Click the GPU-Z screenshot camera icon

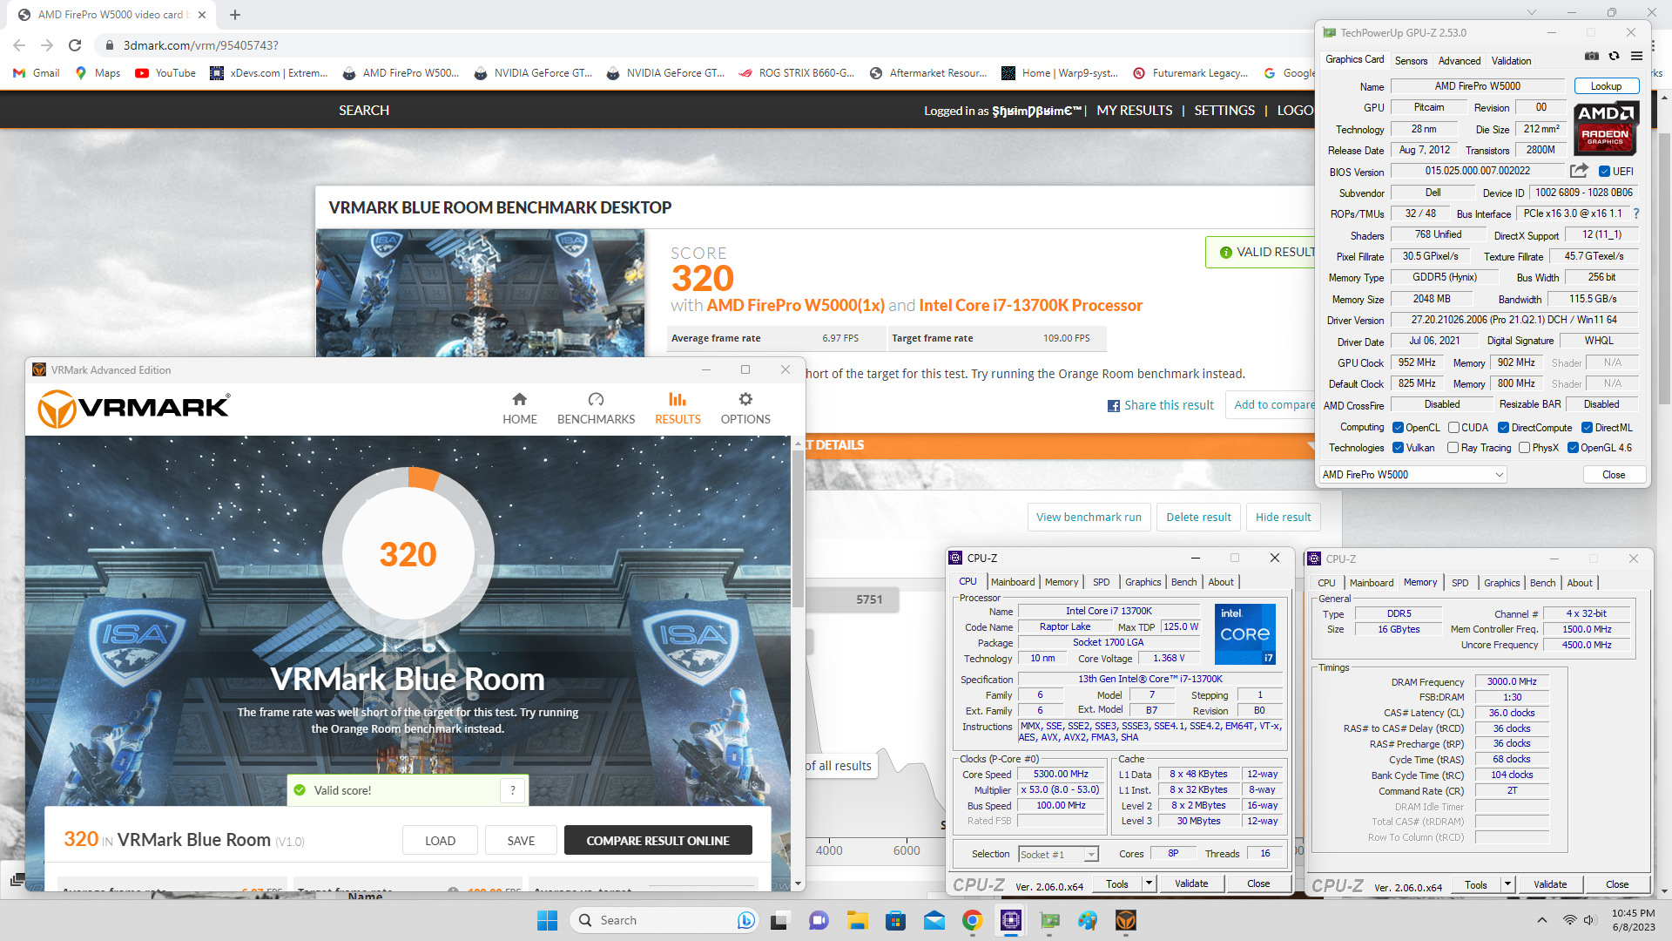click(1591, 56)
